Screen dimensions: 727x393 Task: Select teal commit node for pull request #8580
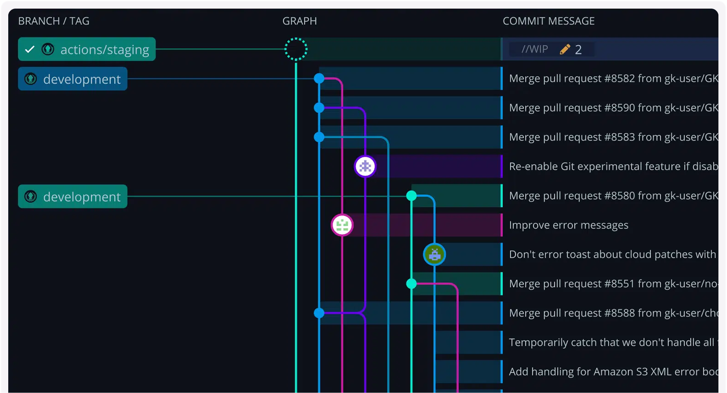coord(411,196)
